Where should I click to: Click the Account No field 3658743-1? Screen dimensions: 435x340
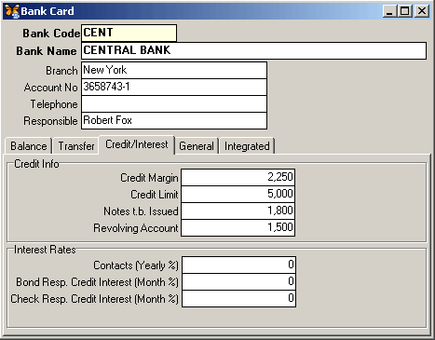(x=174, y=87)
